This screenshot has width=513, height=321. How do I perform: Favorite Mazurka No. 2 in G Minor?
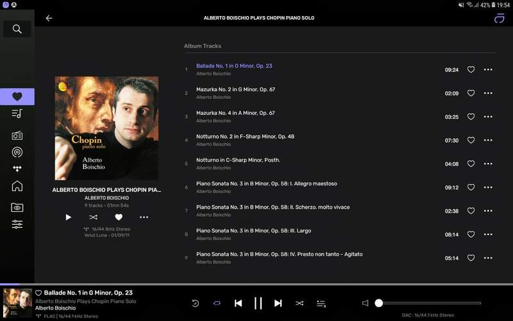471,93
